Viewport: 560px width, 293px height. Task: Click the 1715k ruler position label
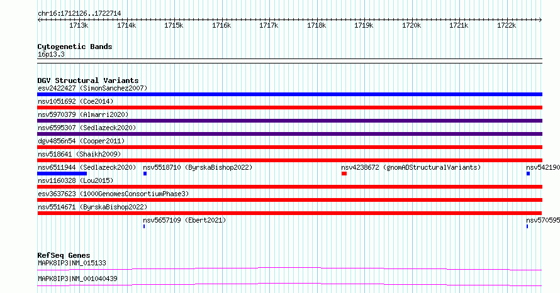pyautogui.click(x=174, y=25)
